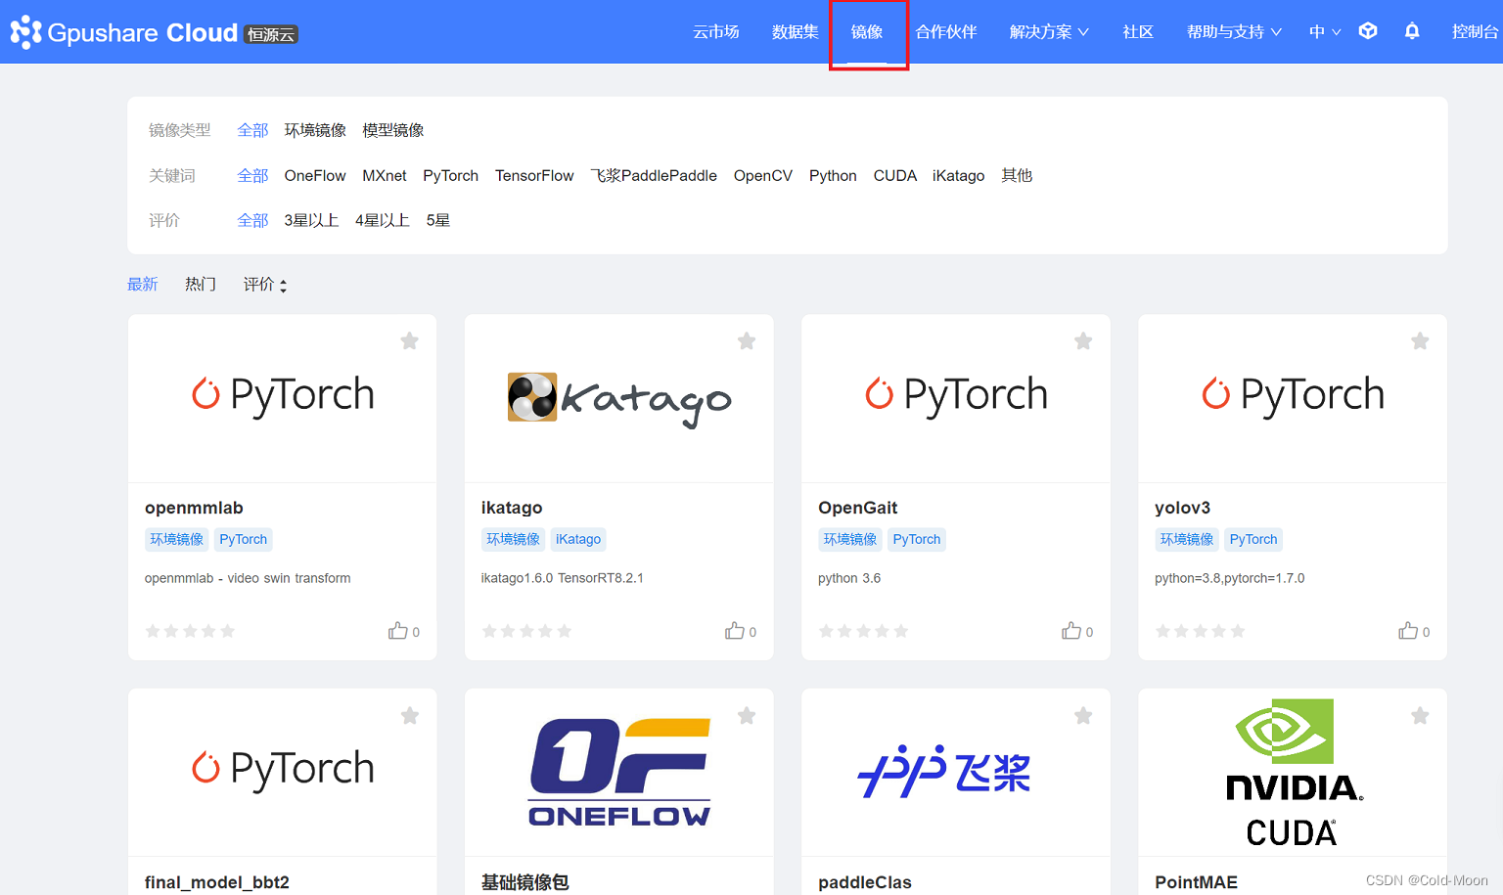Open the NVIDIA CUDA logo thumbnail
Viewport: 1503px width, 895px height.
(1293, 773)
